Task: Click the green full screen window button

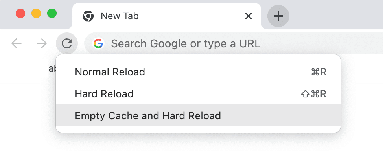Action: click(x=52, y=13)
